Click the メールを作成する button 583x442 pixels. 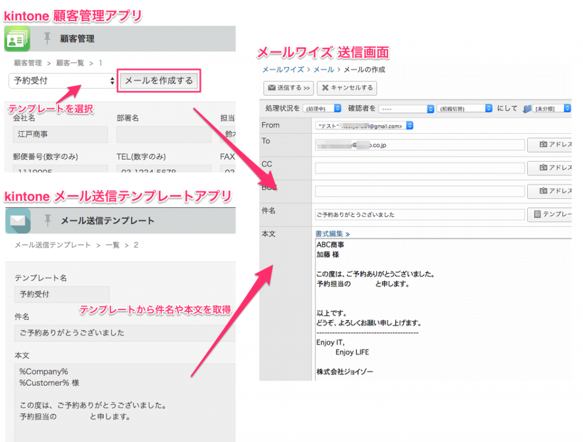(159, 81)
